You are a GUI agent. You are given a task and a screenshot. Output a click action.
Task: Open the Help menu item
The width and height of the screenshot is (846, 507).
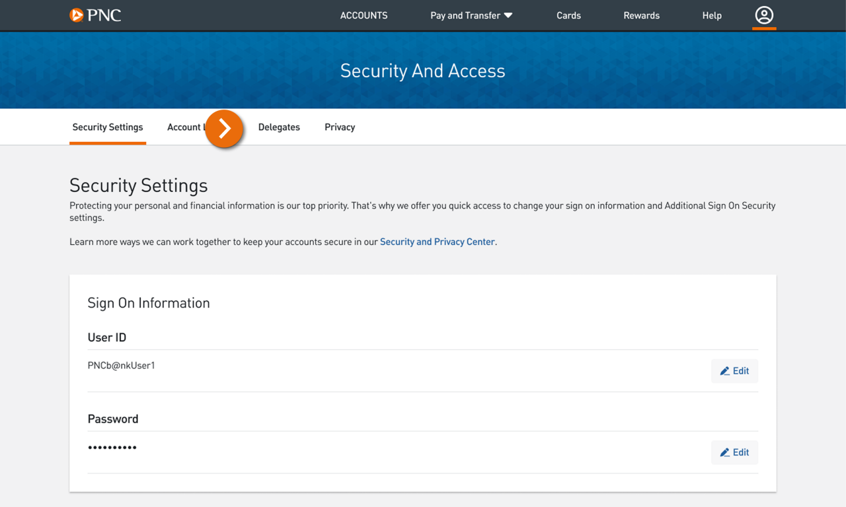[x=712, y=15]
